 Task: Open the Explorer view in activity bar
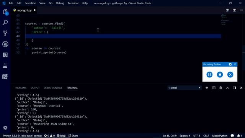tap(5, 12)
